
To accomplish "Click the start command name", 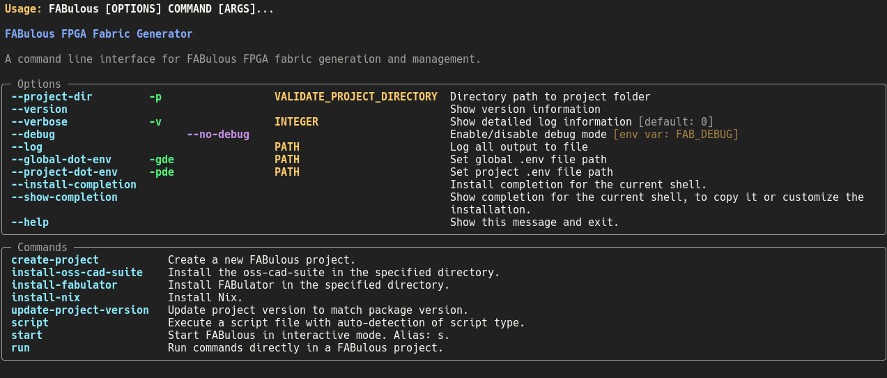I will (x=26, y=335).
